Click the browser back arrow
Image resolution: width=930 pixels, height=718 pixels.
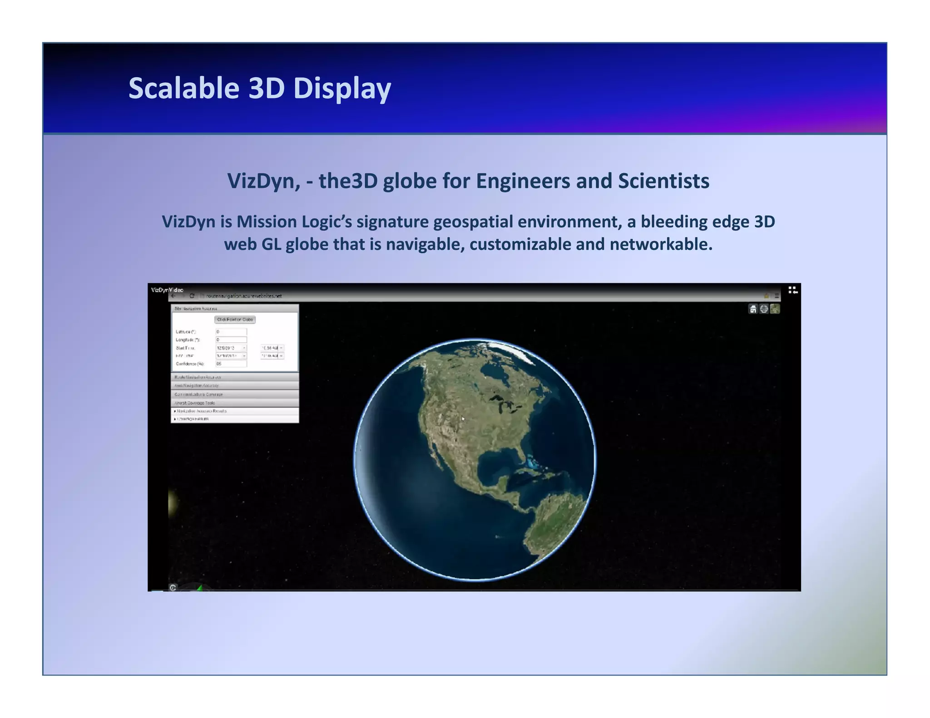point(173,296)
